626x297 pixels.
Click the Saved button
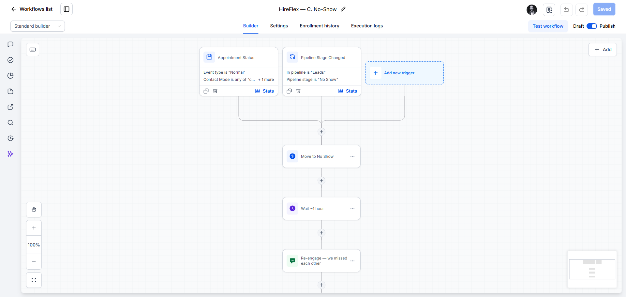pos(604,9)
